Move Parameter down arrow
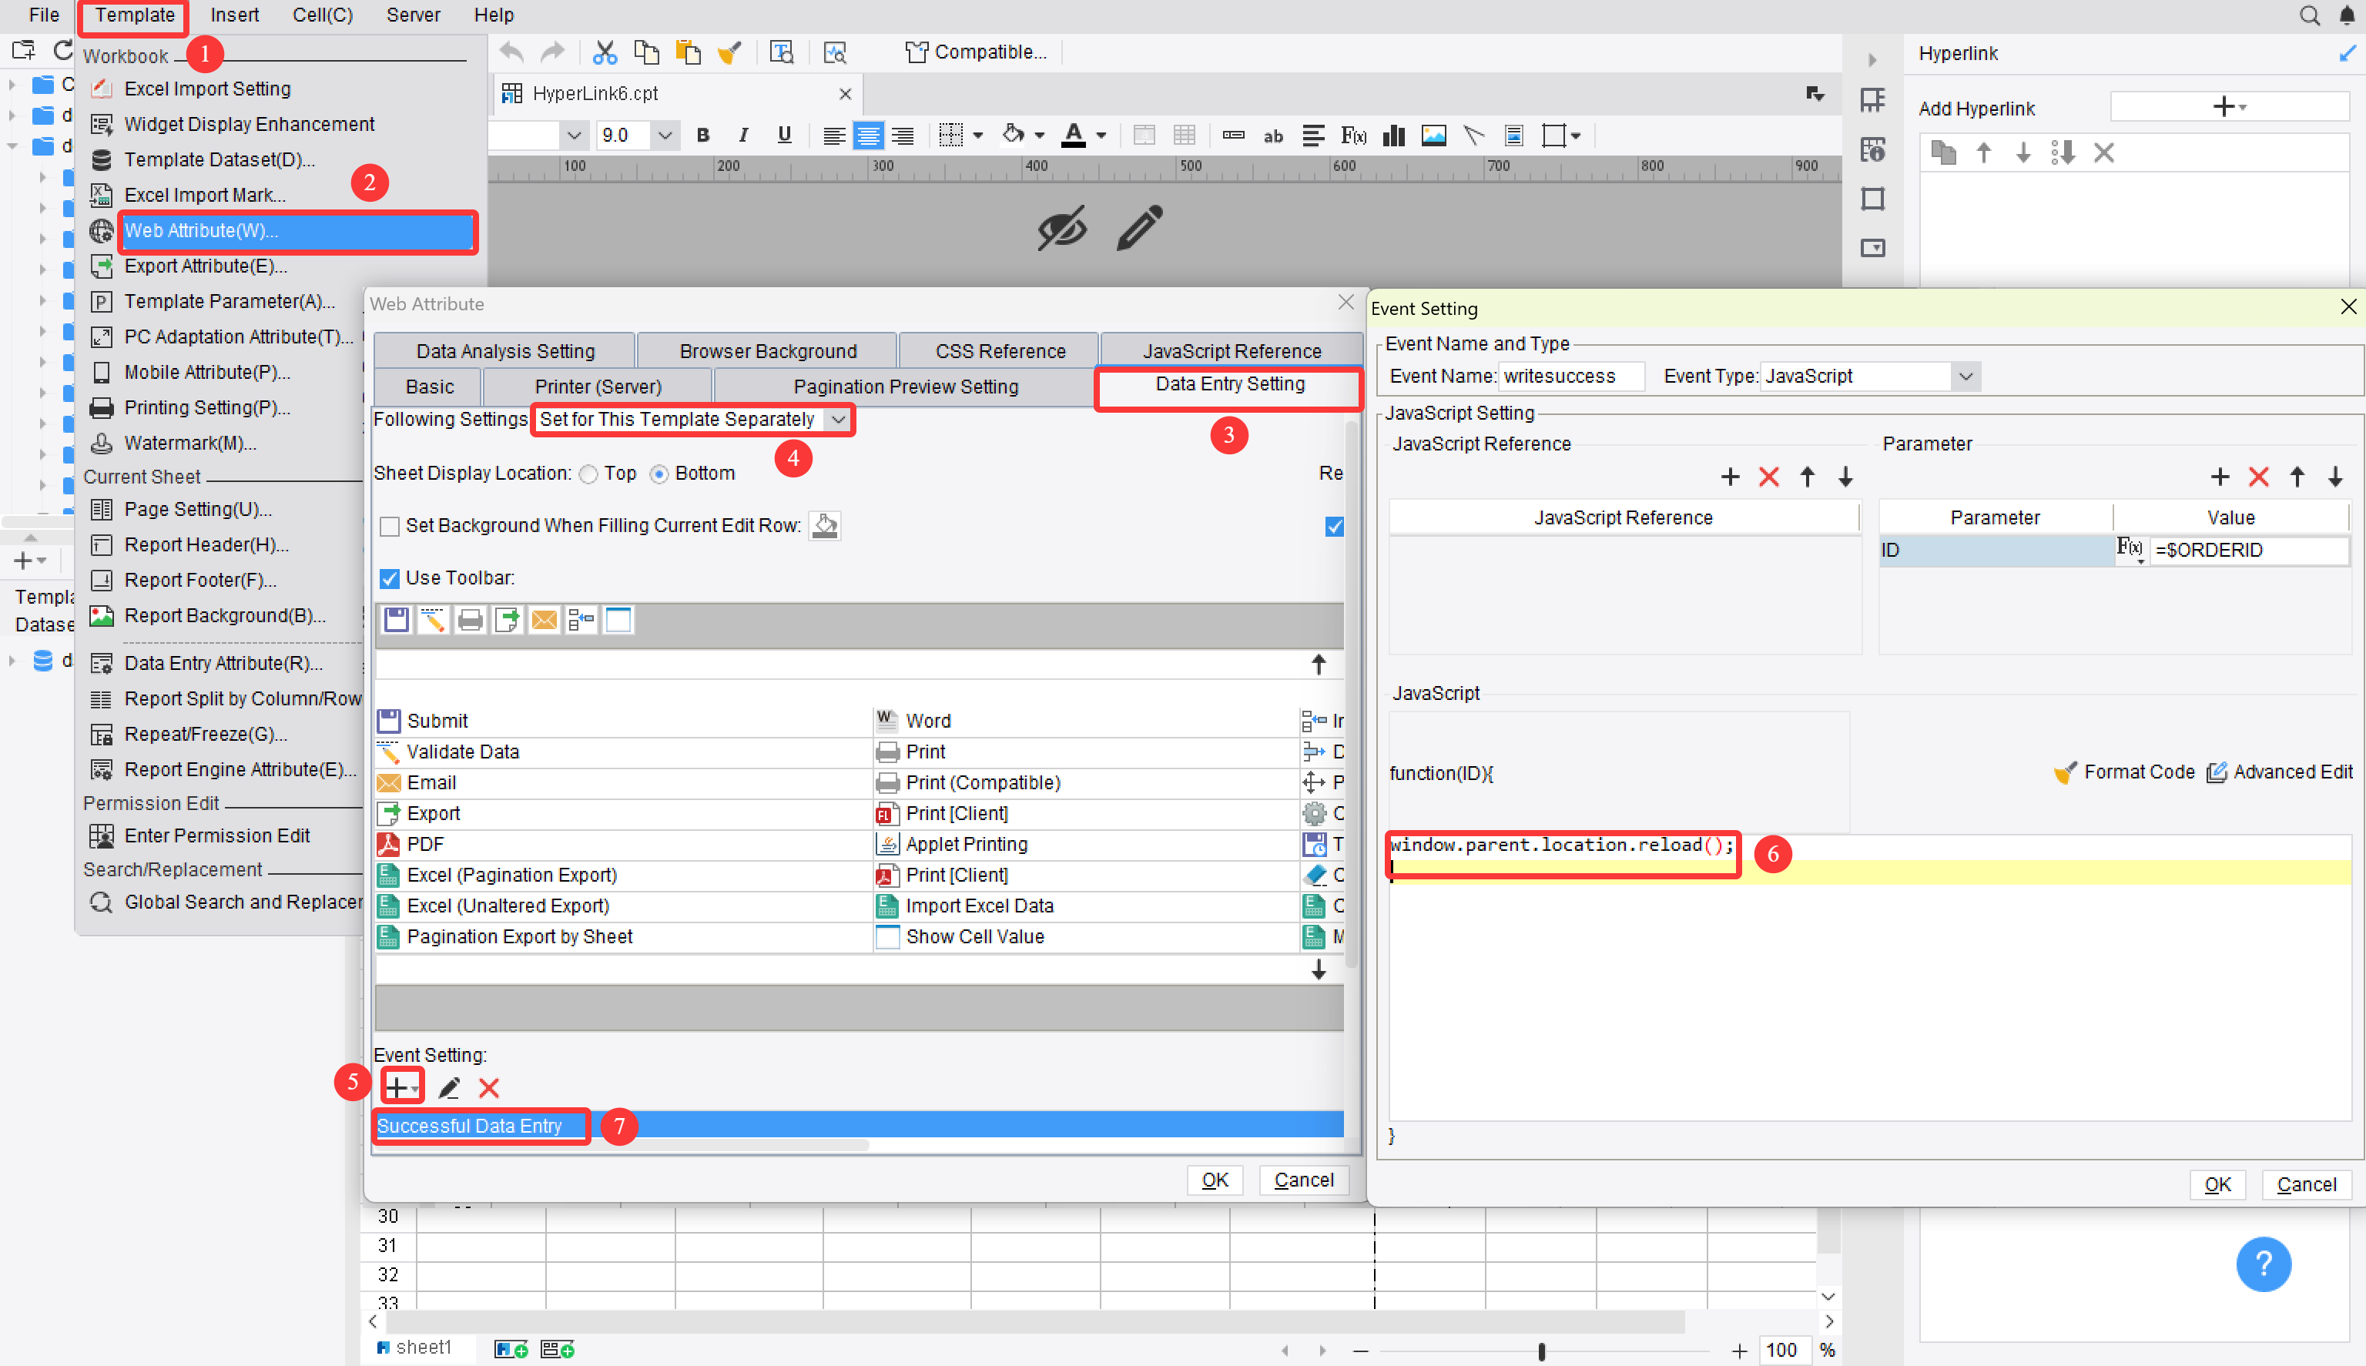The width and height of the screenshot is (2366, 1366). 2335,477
